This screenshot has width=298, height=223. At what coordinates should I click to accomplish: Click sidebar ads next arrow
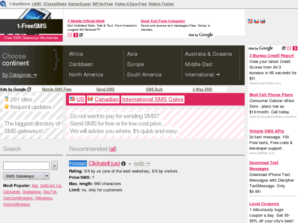tap(295, 48)
